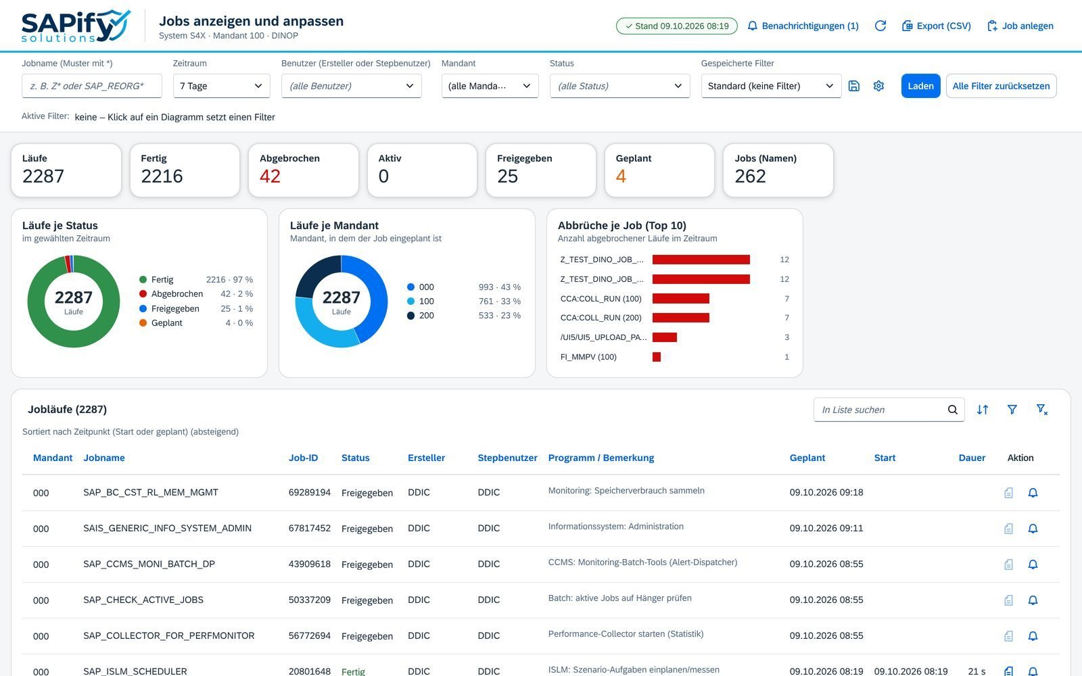This screenshot has width=1082, height=676.
Task: Click the Abgebrochen 42 KPI card
Action: click(304, 170)
